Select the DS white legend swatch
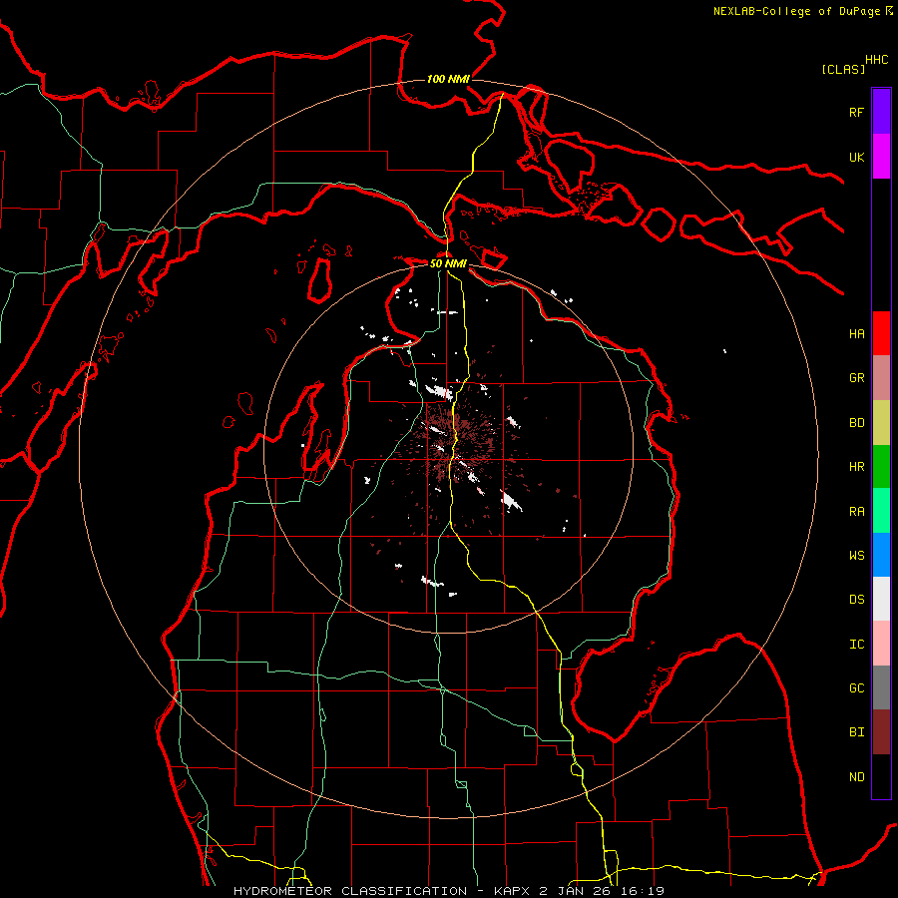The width and height of the screenshot is (898, 898). click(x=881, y=599)
